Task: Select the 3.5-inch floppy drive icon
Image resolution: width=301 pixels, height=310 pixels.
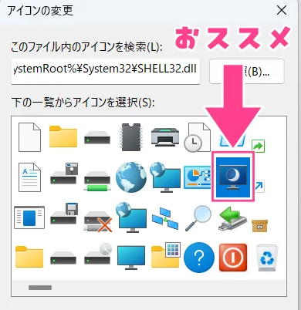Action: (x=64, y=214)
